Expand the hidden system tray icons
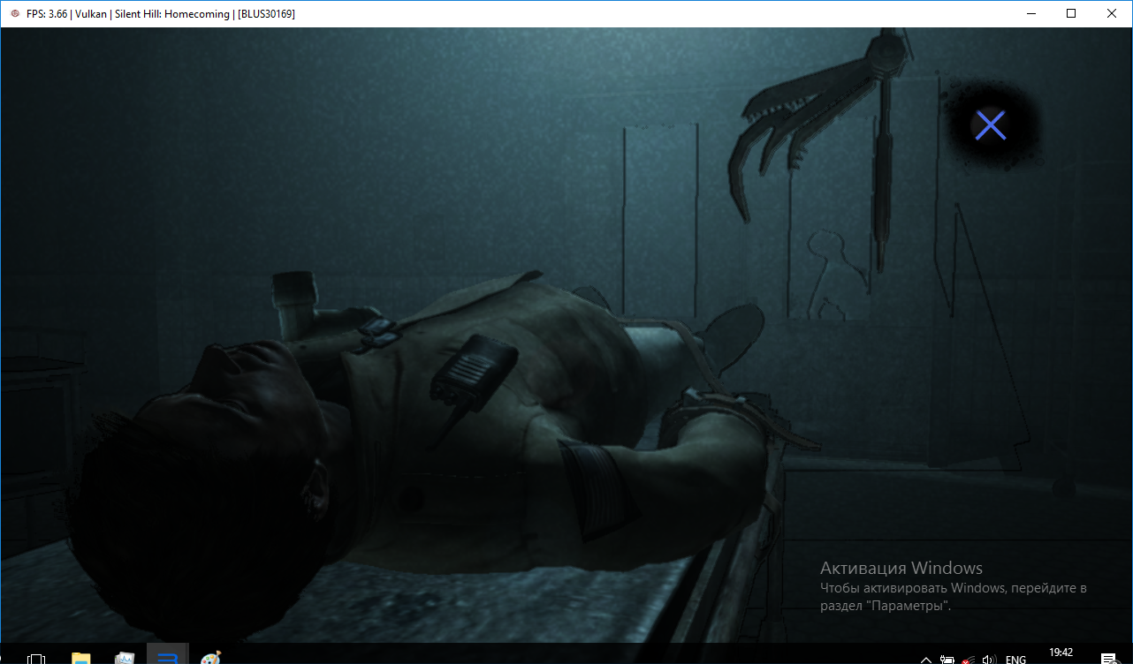Image resolution: width=1133 pixels, height=664 pixels. click(925, 659)
